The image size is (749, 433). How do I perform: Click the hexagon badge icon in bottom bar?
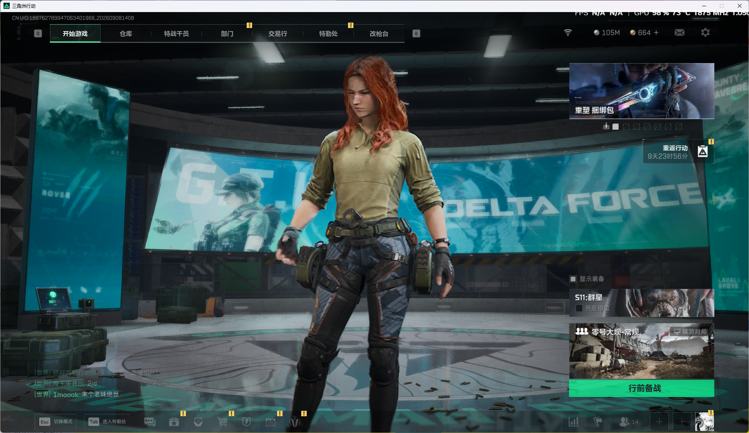[x=198, y=422]
